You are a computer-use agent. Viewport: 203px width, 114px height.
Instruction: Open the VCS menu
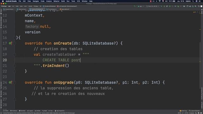78,1
